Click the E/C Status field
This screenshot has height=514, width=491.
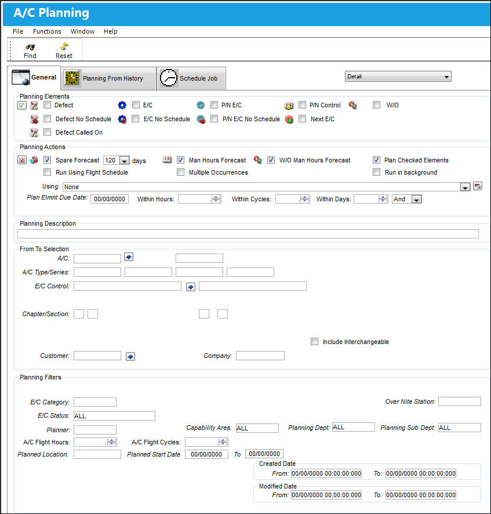[x=114, y=416]
